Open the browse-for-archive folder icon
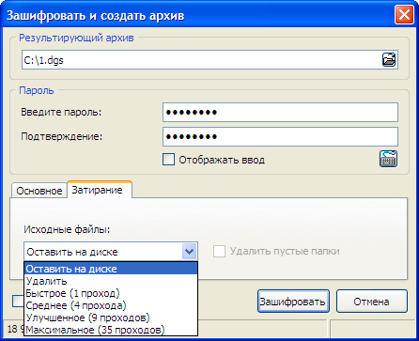 pos(389,59)
